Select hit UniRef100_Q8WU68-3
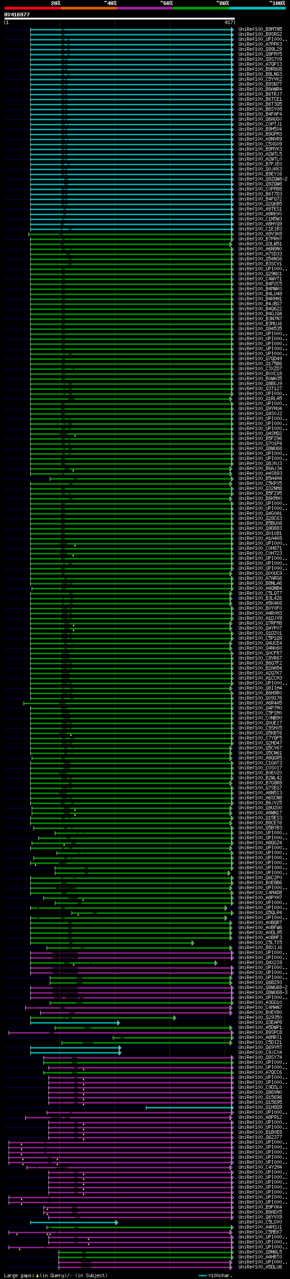The width and height of the screenshot is (290, 1279). [263, 993]
